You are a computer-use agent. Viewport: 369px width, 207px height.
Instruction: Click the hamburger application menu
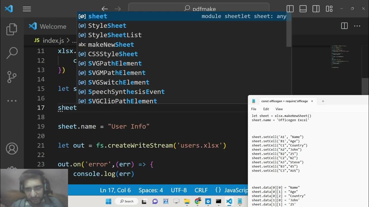tap(27, 9)
